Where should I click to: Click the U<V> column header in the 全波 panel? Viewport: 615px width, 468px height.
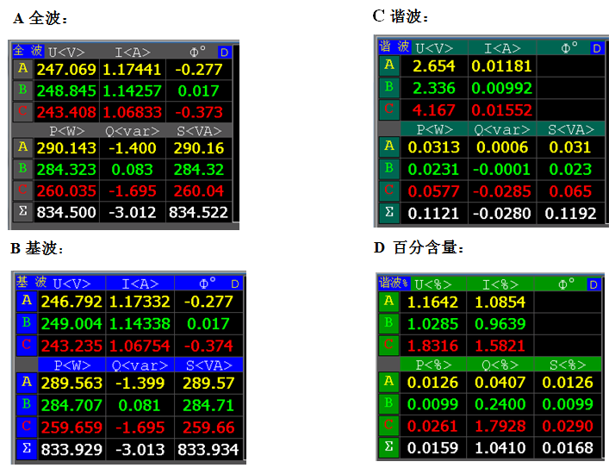(66, 52)
